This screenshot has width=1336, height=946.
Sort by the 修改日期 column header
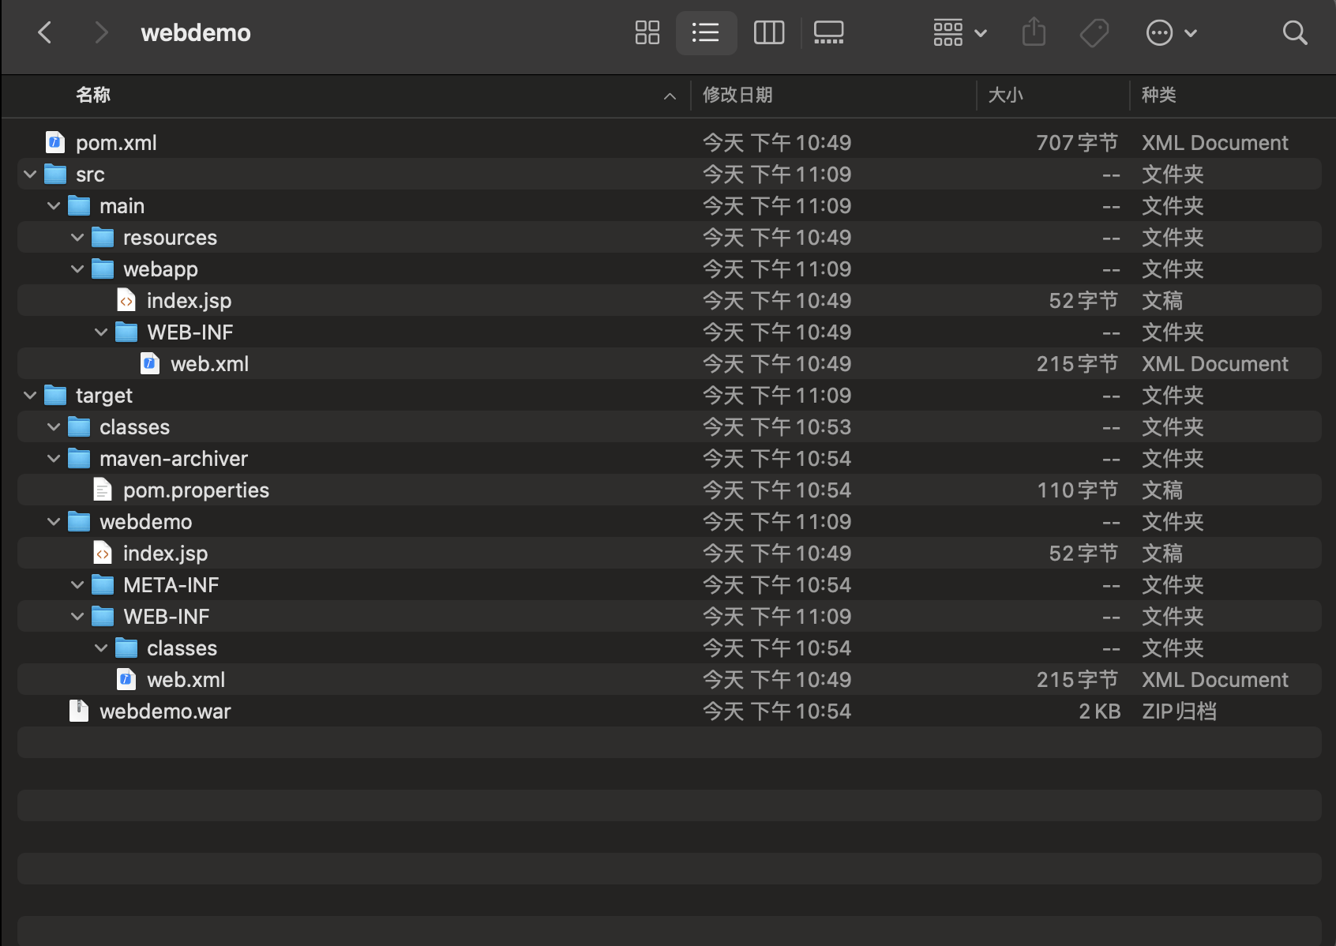pos(737,96)
